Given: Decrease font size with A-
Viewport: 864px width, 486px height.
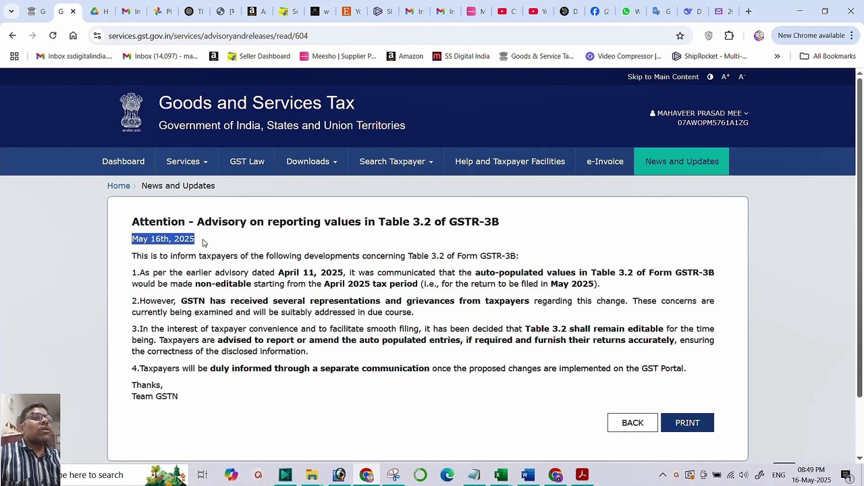Looking at the screenshot, I should [x=741, y=77].
